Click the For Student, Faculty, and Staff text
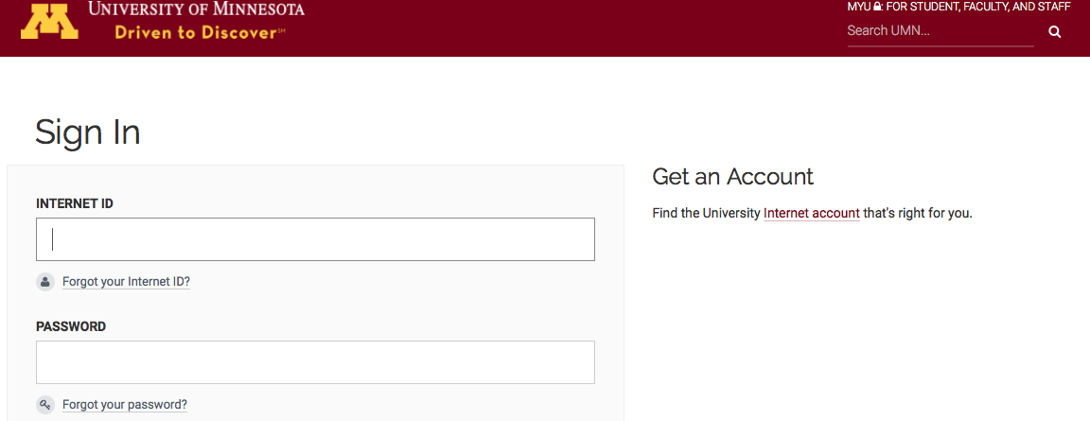1090x421 pixels. pyautogui.click(x=978, y=7)
